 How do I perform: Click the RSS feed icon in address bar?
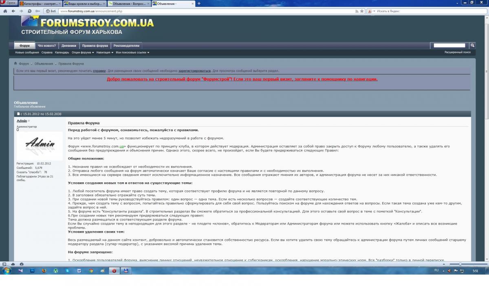point(356,11)
